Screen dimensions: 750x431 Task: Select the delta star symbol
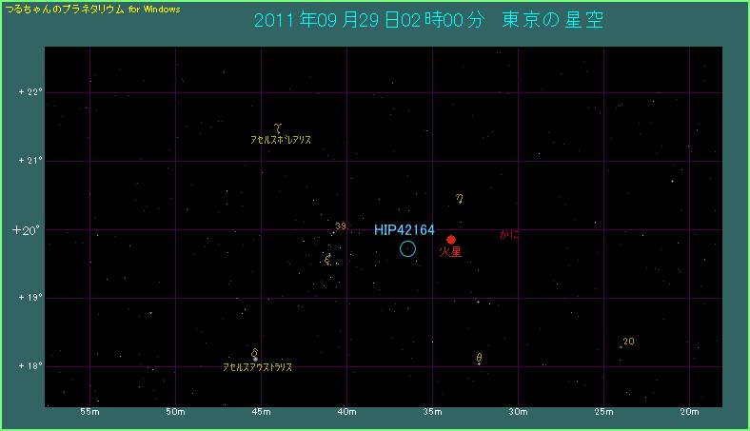click(x=254, y=353)
